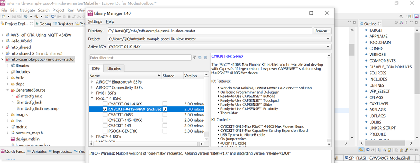Image resolution: width=420 pixels, height=163 pixels.
Task: Collapse all BSP tree nodes icon
Action: [x=200, y=58]
